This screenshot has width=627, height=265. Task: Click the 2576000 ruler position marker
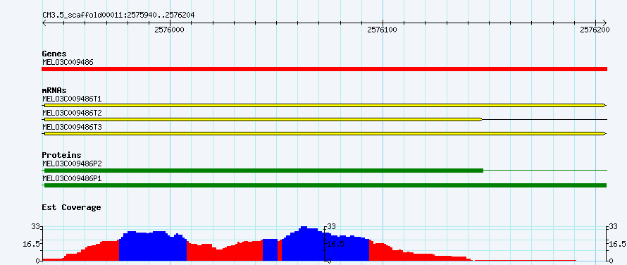click(169, 30)
